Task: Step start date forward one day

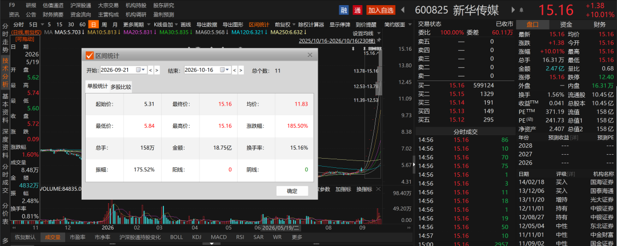Action: point(157,70)
